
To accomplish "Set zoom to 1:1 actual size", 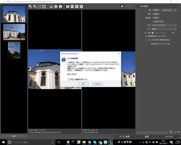I will (x=39, y=7).
